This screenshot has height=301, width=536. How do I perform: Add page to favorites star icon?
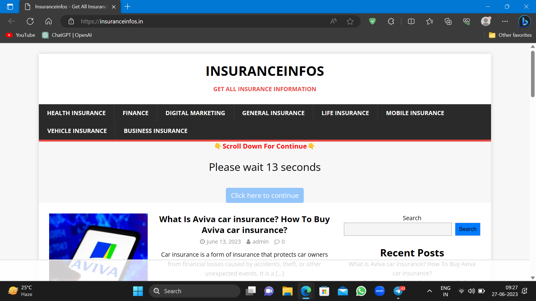coord(350,21)
